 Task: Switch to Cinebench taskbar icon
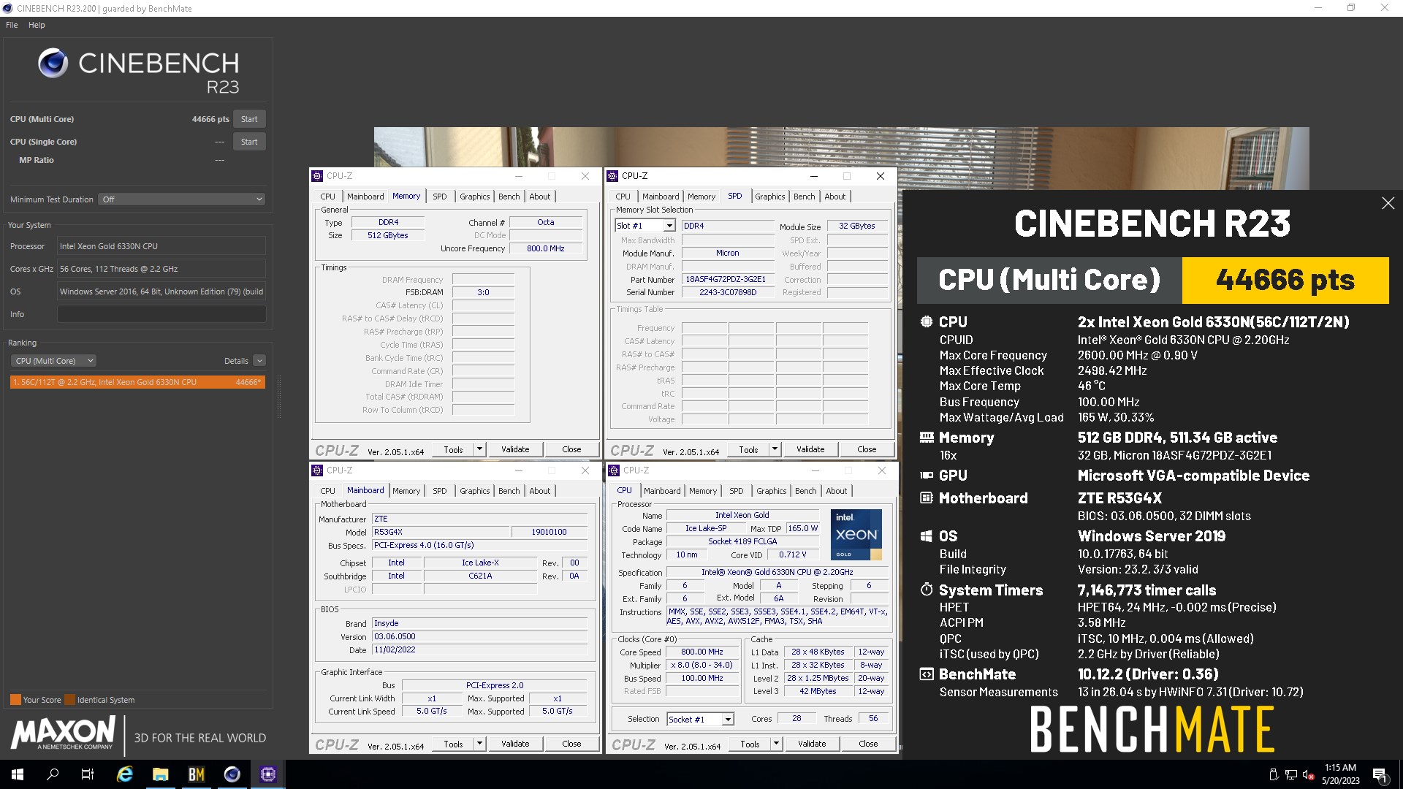click(x=232, y=774)
